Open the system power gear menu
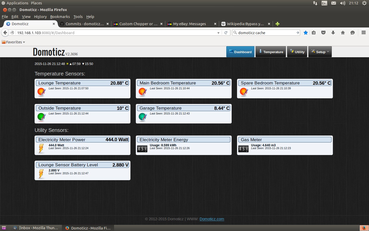This screenshot has width=369, height=231. point(364,3)
